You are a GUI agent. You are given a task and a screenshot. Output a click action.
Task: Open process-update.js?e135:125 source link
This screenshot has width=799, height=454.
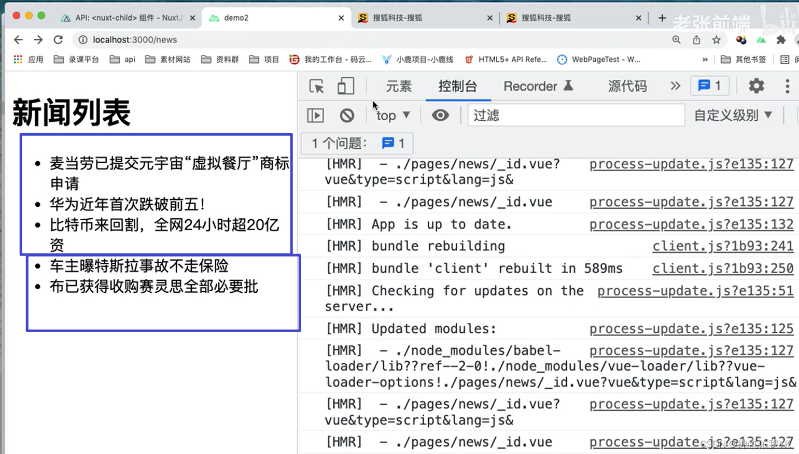pos(691,329)
